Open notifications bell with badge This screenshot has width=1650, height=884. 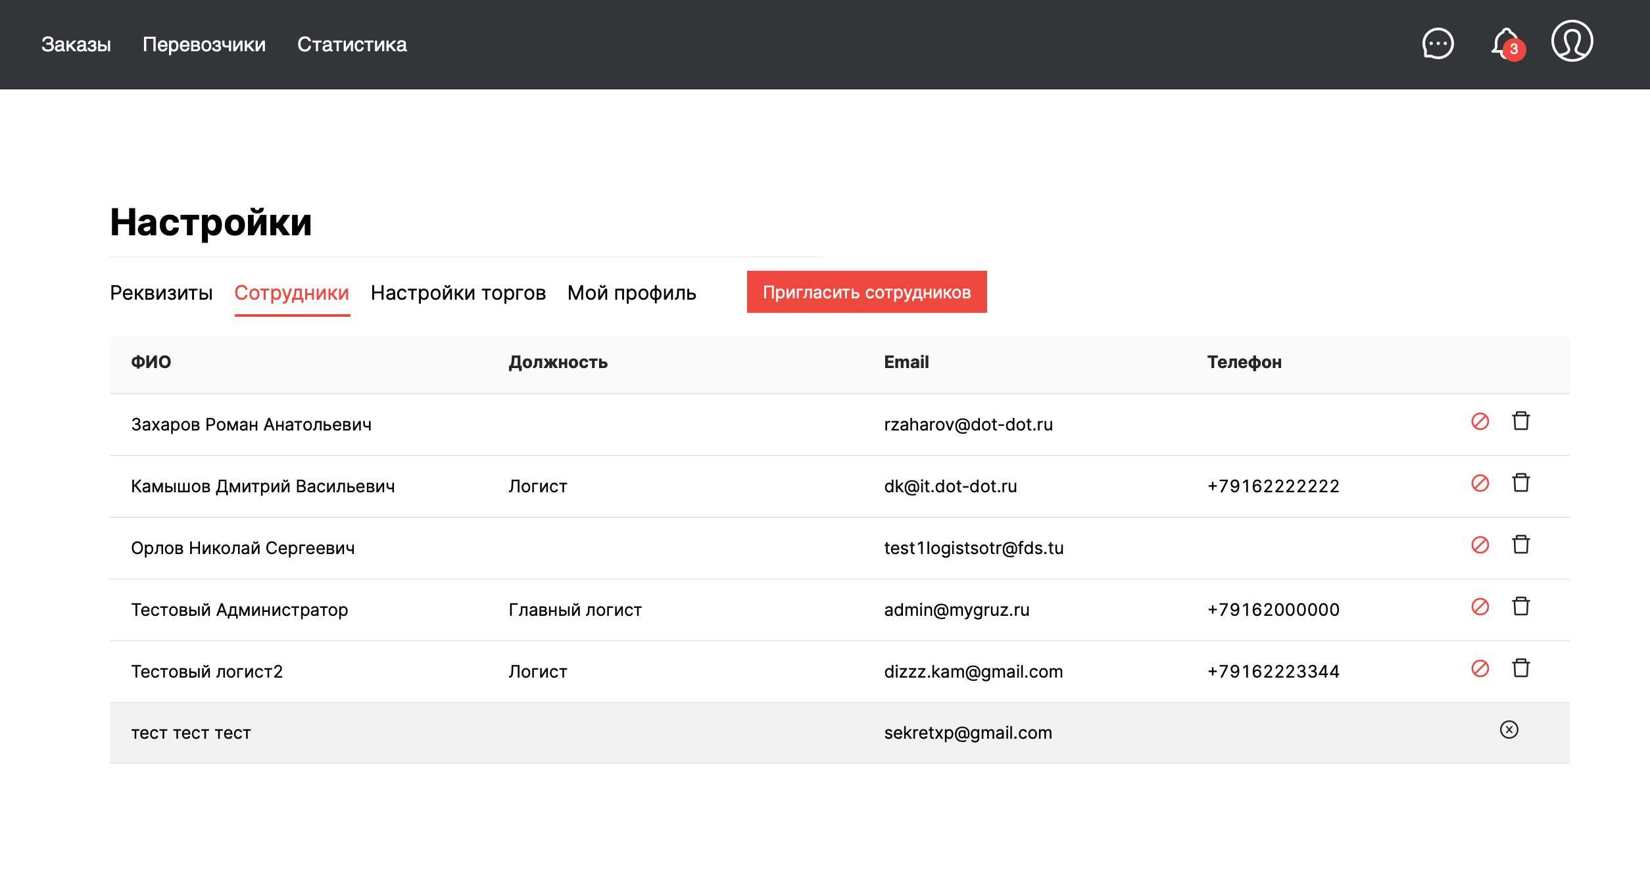click(x=1507, y=44)
